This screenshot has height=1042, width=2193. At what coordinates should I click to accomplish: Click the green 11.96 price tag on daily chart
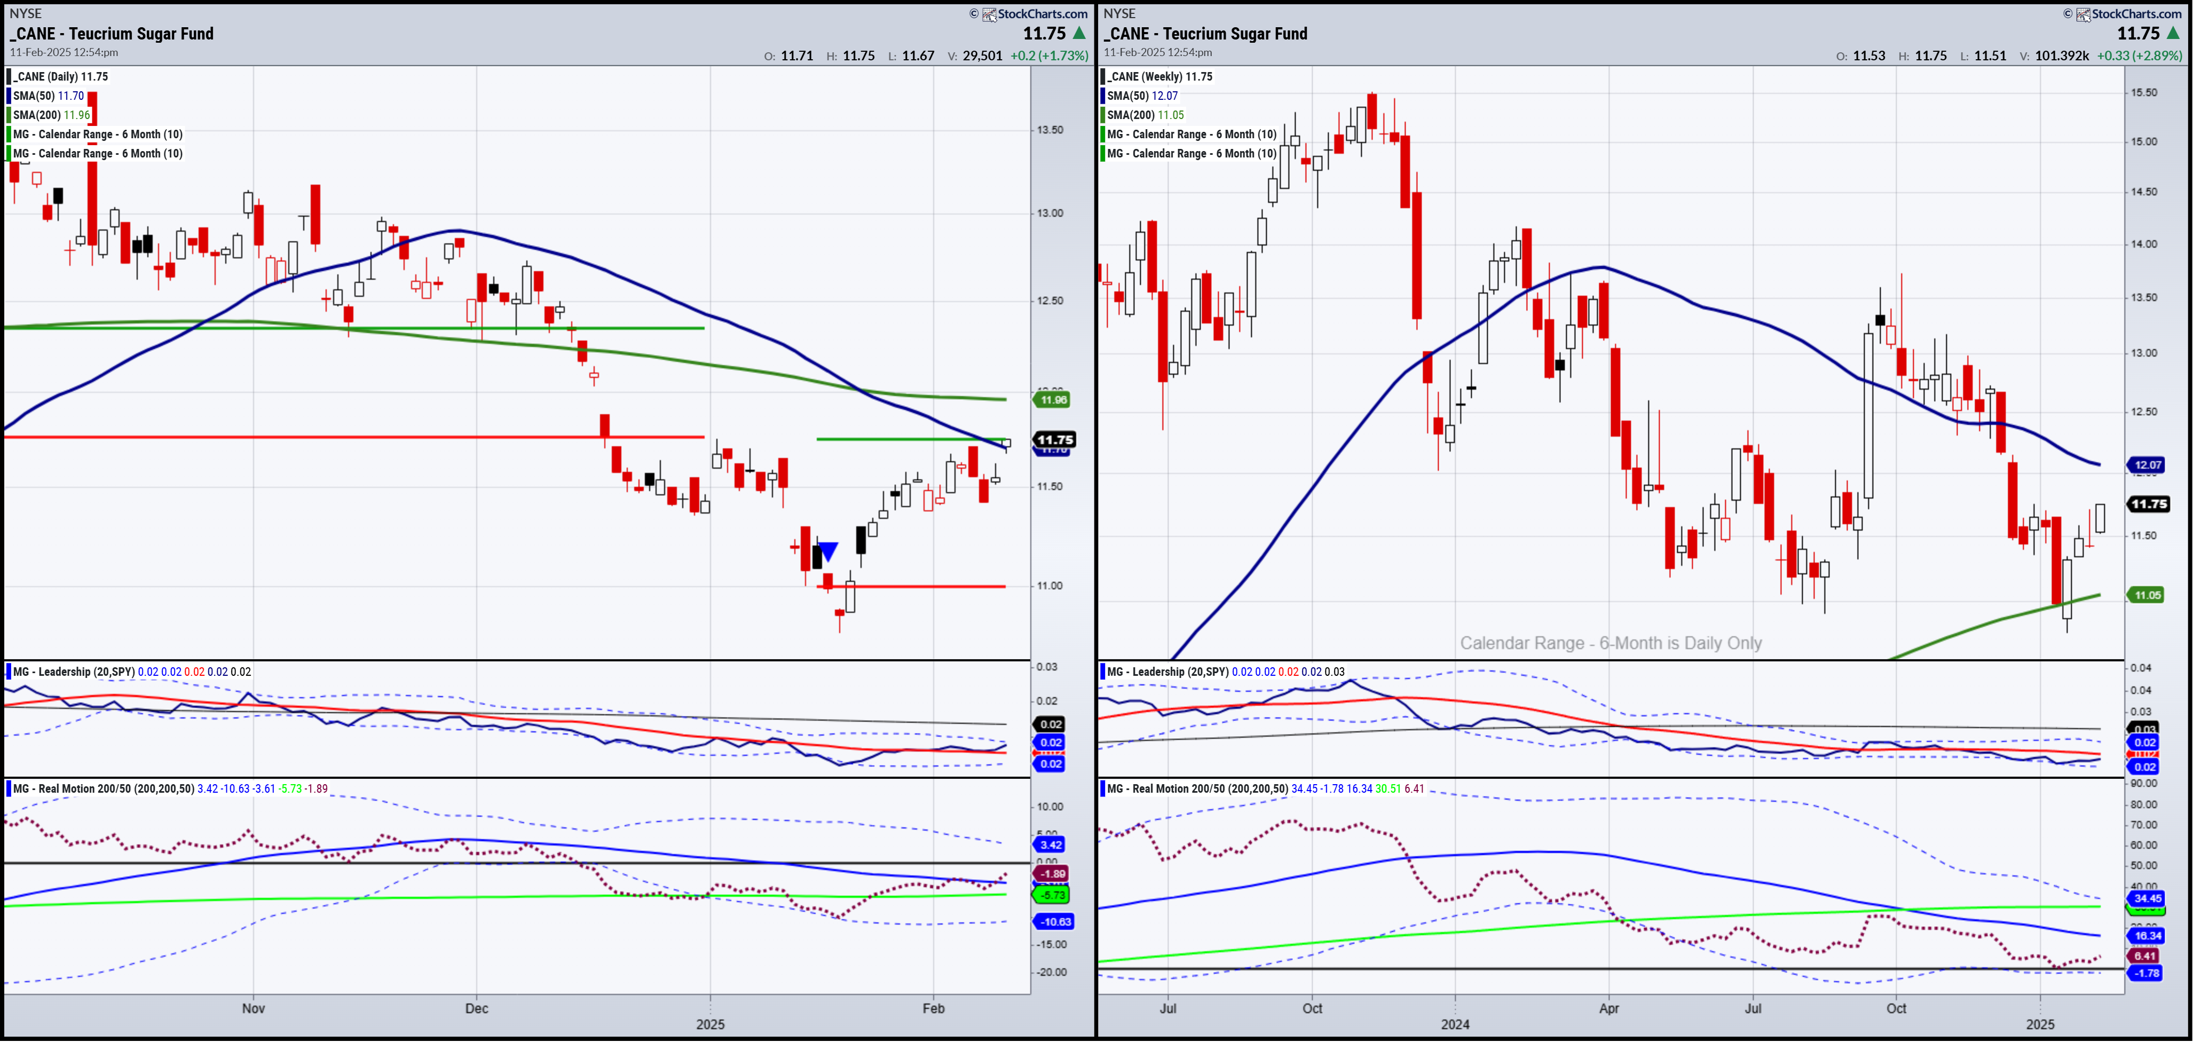[1052, 400]
